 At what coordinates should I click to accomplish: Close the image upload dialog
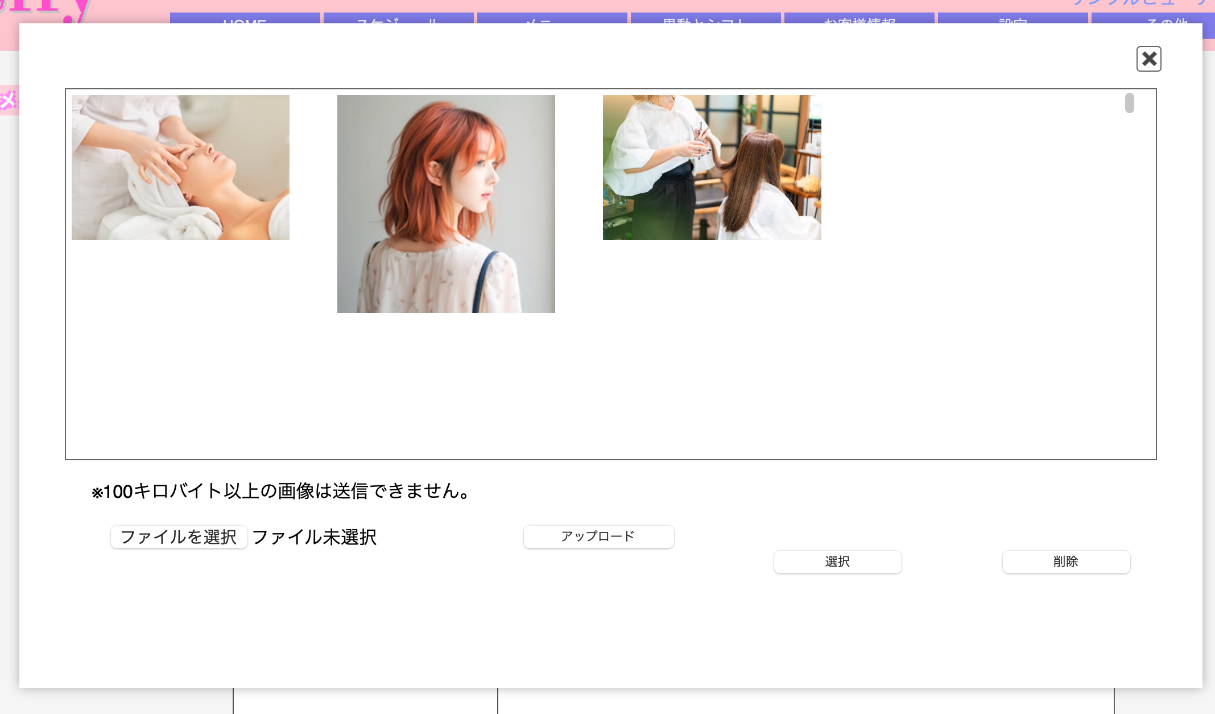coord(1148,59)
